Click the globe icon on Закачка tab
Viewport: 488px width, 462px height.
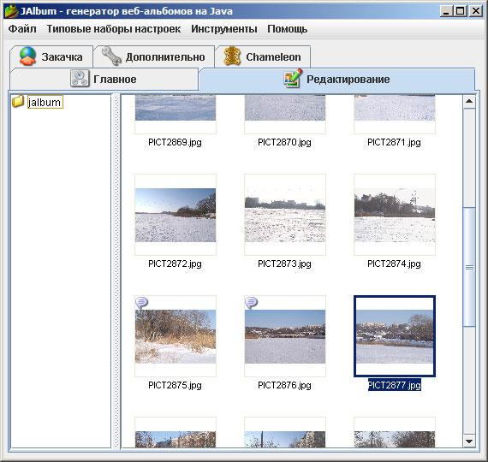click(27, 56)
